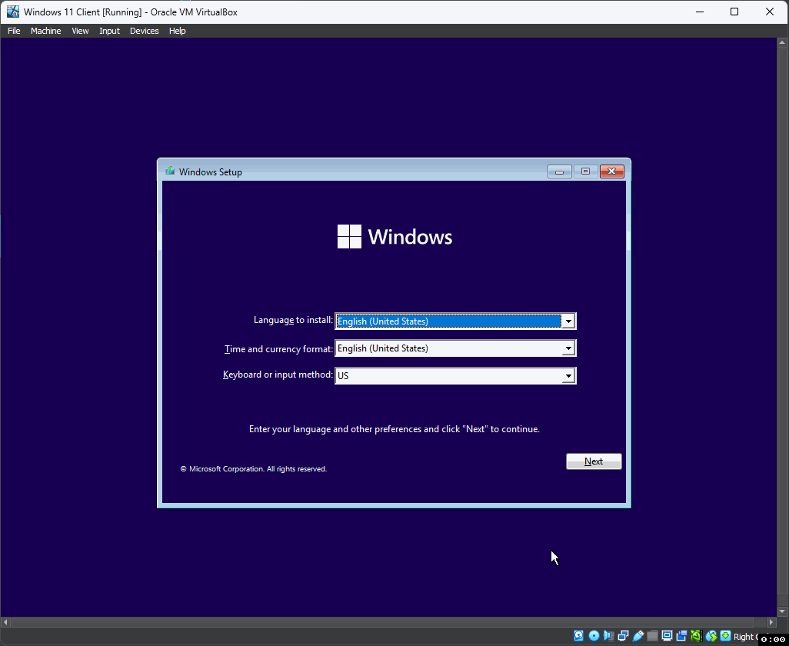This screenshot has height=646, width=789.
Task: Expand the Time and currency format list
Action: click(x=568, y=348)
